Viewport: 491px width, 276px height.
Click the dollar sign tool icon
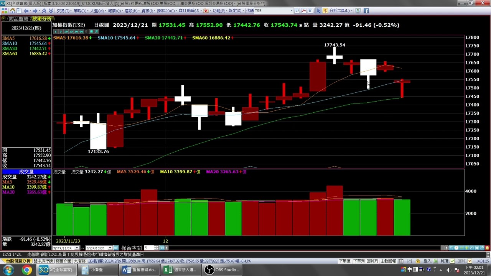325,11
